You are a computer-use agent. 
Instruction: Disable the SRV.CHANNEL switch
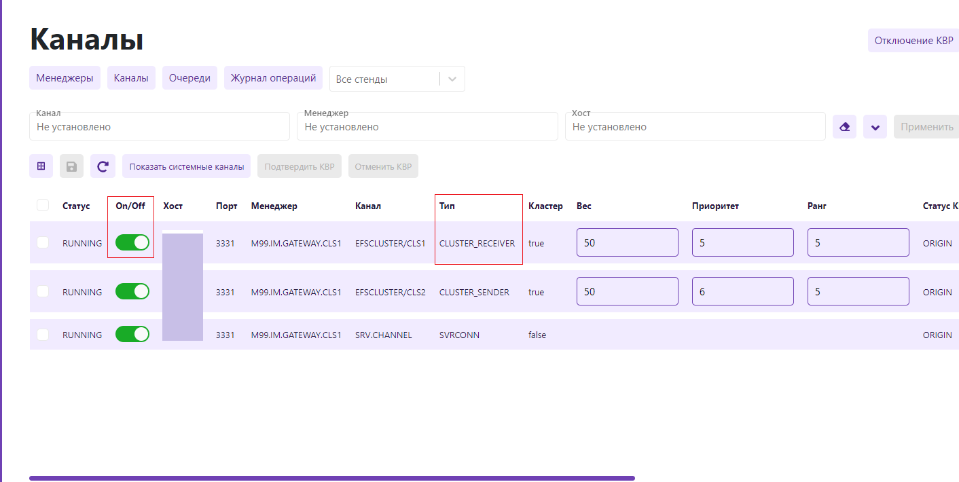pos(132,334)
